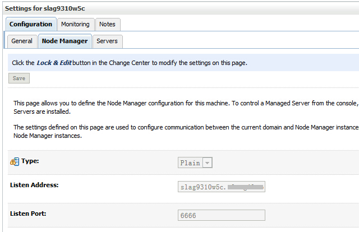The width and height of the screenshot is (359, 232).
Task: Click the Listen Port field showing 6666
Action: 221,215
